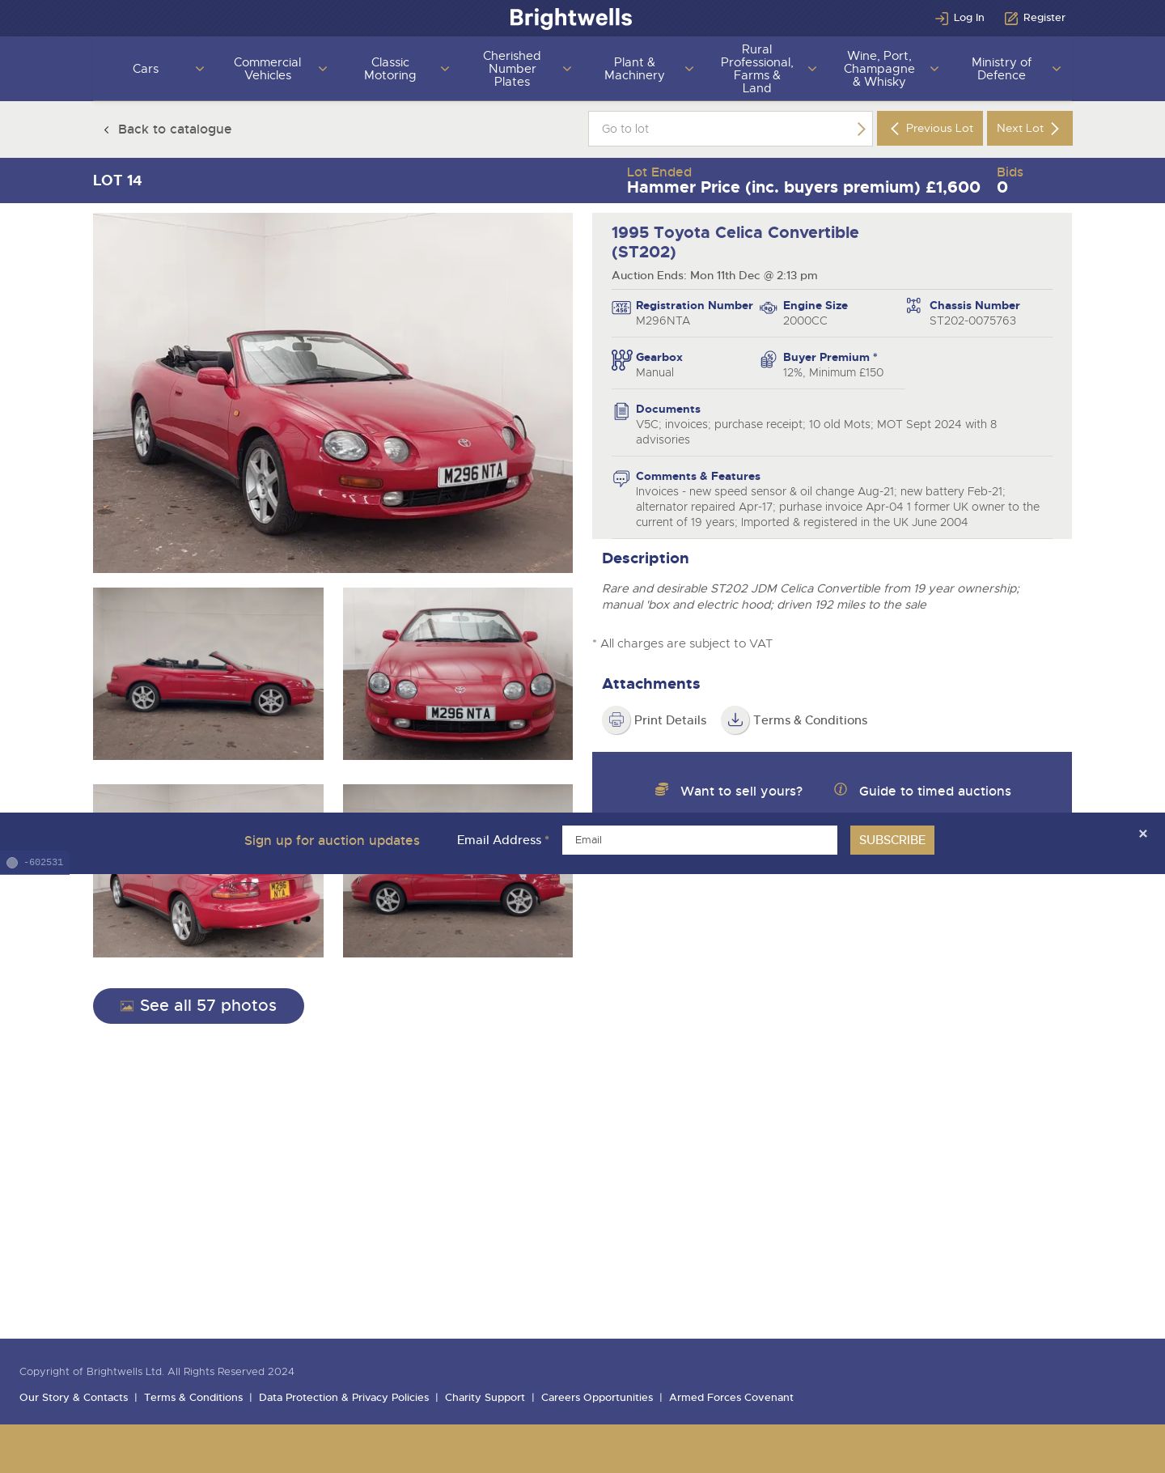Click the coins icon beside Want to sell yours

pos(662,789)
